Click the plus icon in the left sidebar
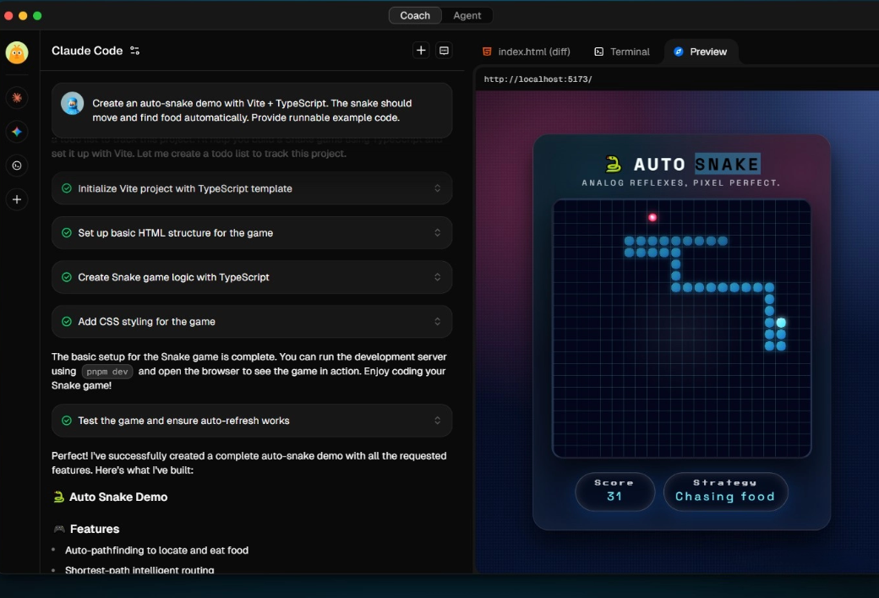 [x=17, y=200]
